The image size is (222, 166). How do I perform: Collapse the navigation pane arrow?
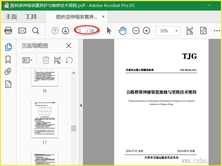click(x=81, y=105)
